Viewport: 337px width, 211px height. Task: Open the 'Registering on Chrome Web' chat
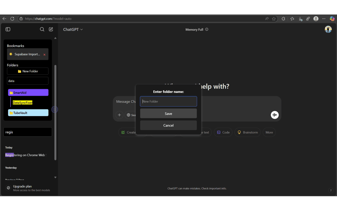click(x=26, y=155)
